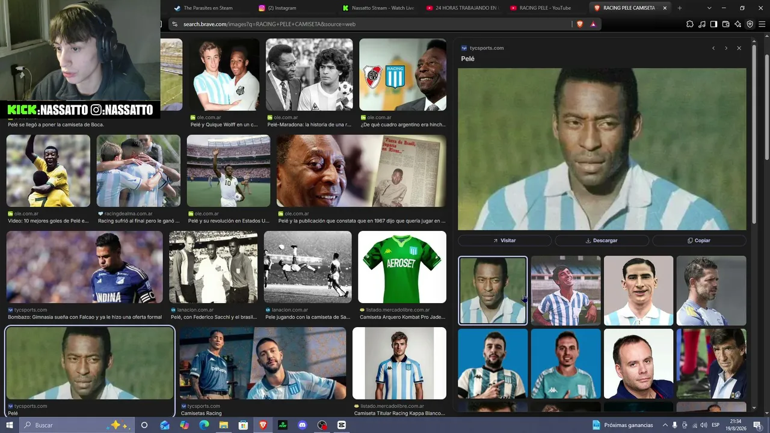Open File Explorer from taskbar
The width and height of the screenshot is (770, 433).
point(223,425)
